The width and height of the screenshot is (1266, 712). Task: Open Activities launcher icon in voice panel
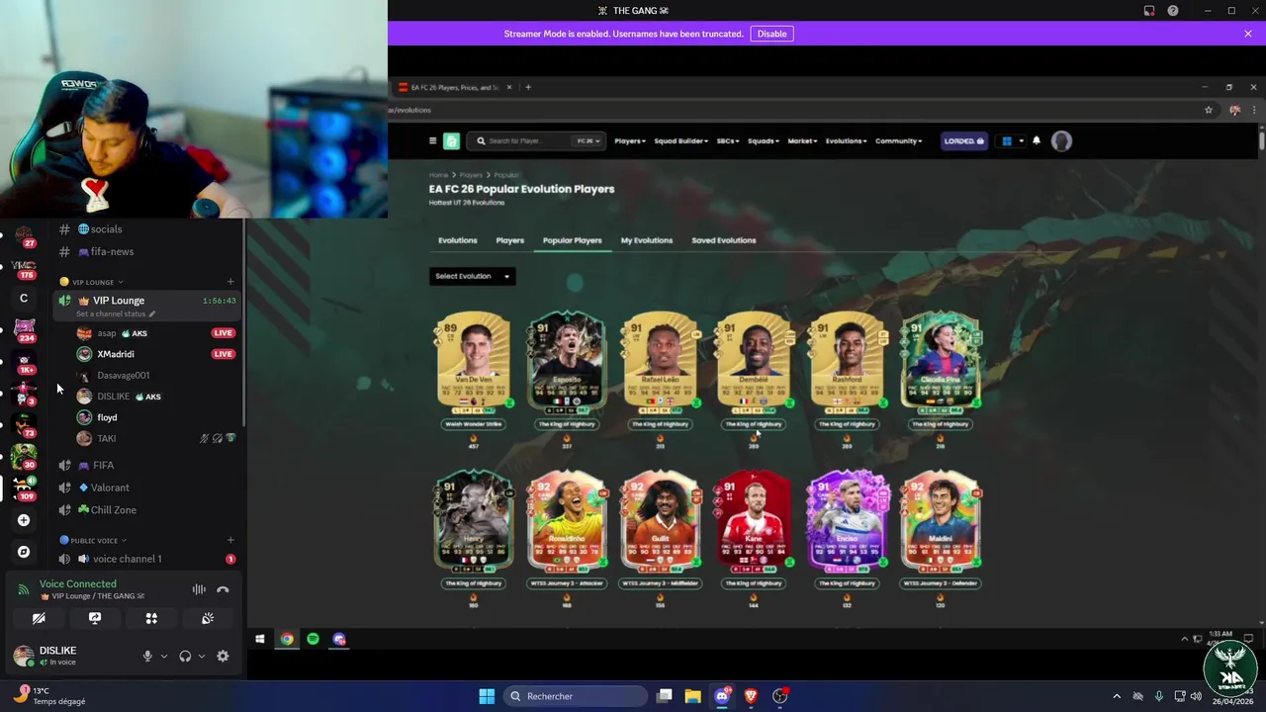point(151,618)
